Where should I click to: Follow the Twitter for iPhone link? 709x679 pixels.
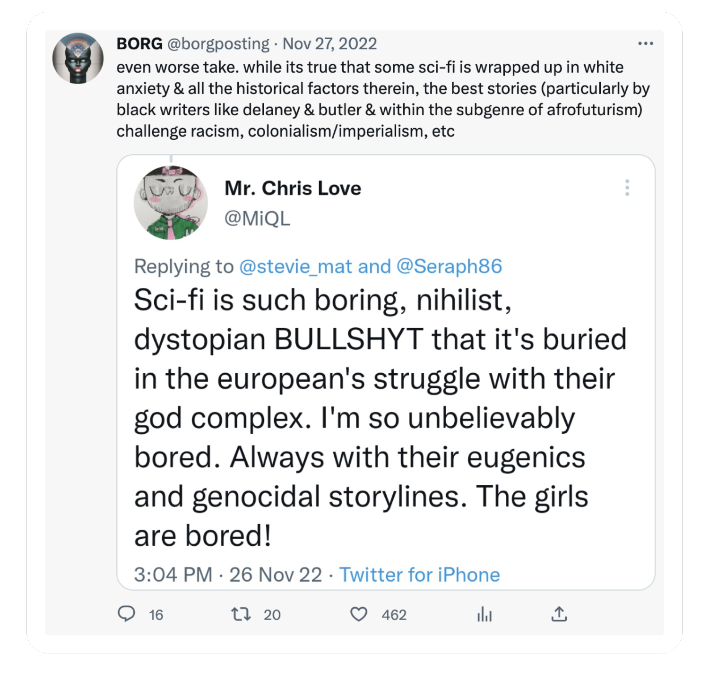pos(420,575)
